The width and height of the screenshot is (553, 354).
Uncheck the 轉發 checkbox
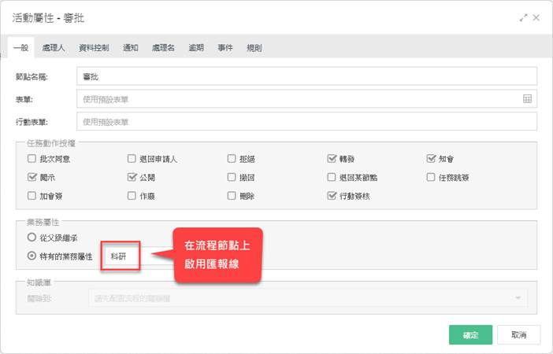[332, 158]
